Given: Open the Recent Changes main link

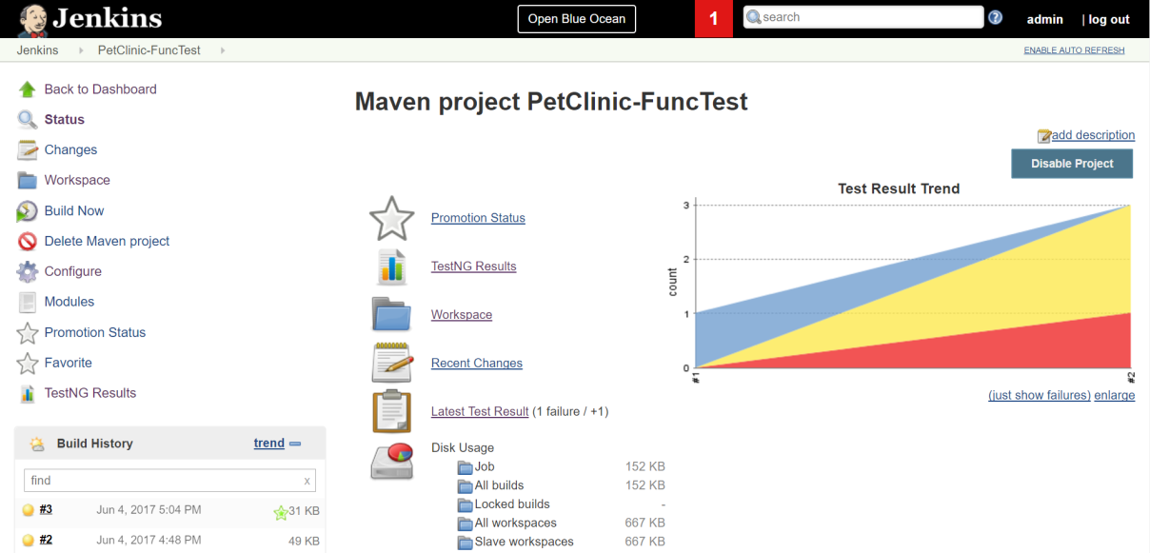Looking at the screenshot, I should tap(477, 364).
